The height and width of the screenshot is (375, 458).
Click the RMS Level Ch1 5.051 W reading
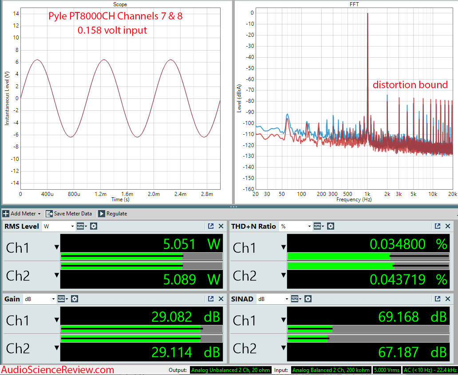192,244
